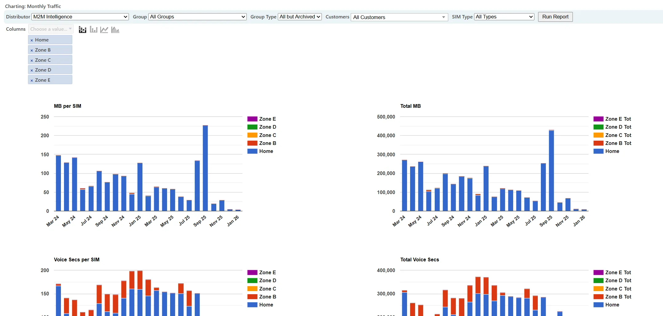Click Home legend swatch in Voice Secs per SIM
Viewport: 663px width, 316px height.
pos(252,305)
